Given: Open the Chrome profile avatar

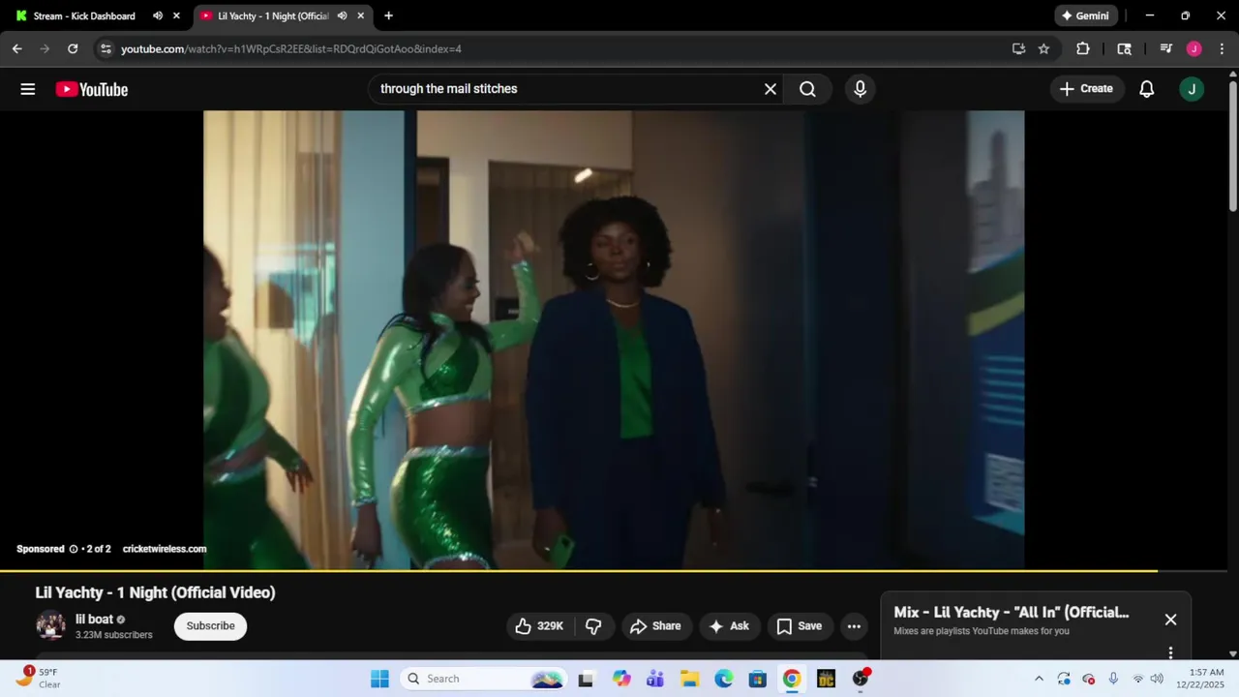Looking at the screenshot, I should [1194, 48].
